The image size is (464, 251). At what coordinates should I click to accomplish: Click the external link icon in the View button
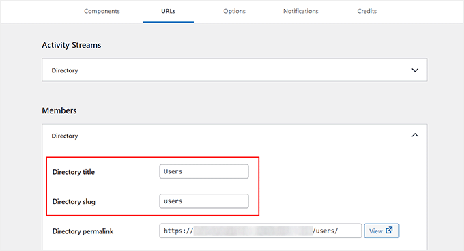(x=389, y=230)
